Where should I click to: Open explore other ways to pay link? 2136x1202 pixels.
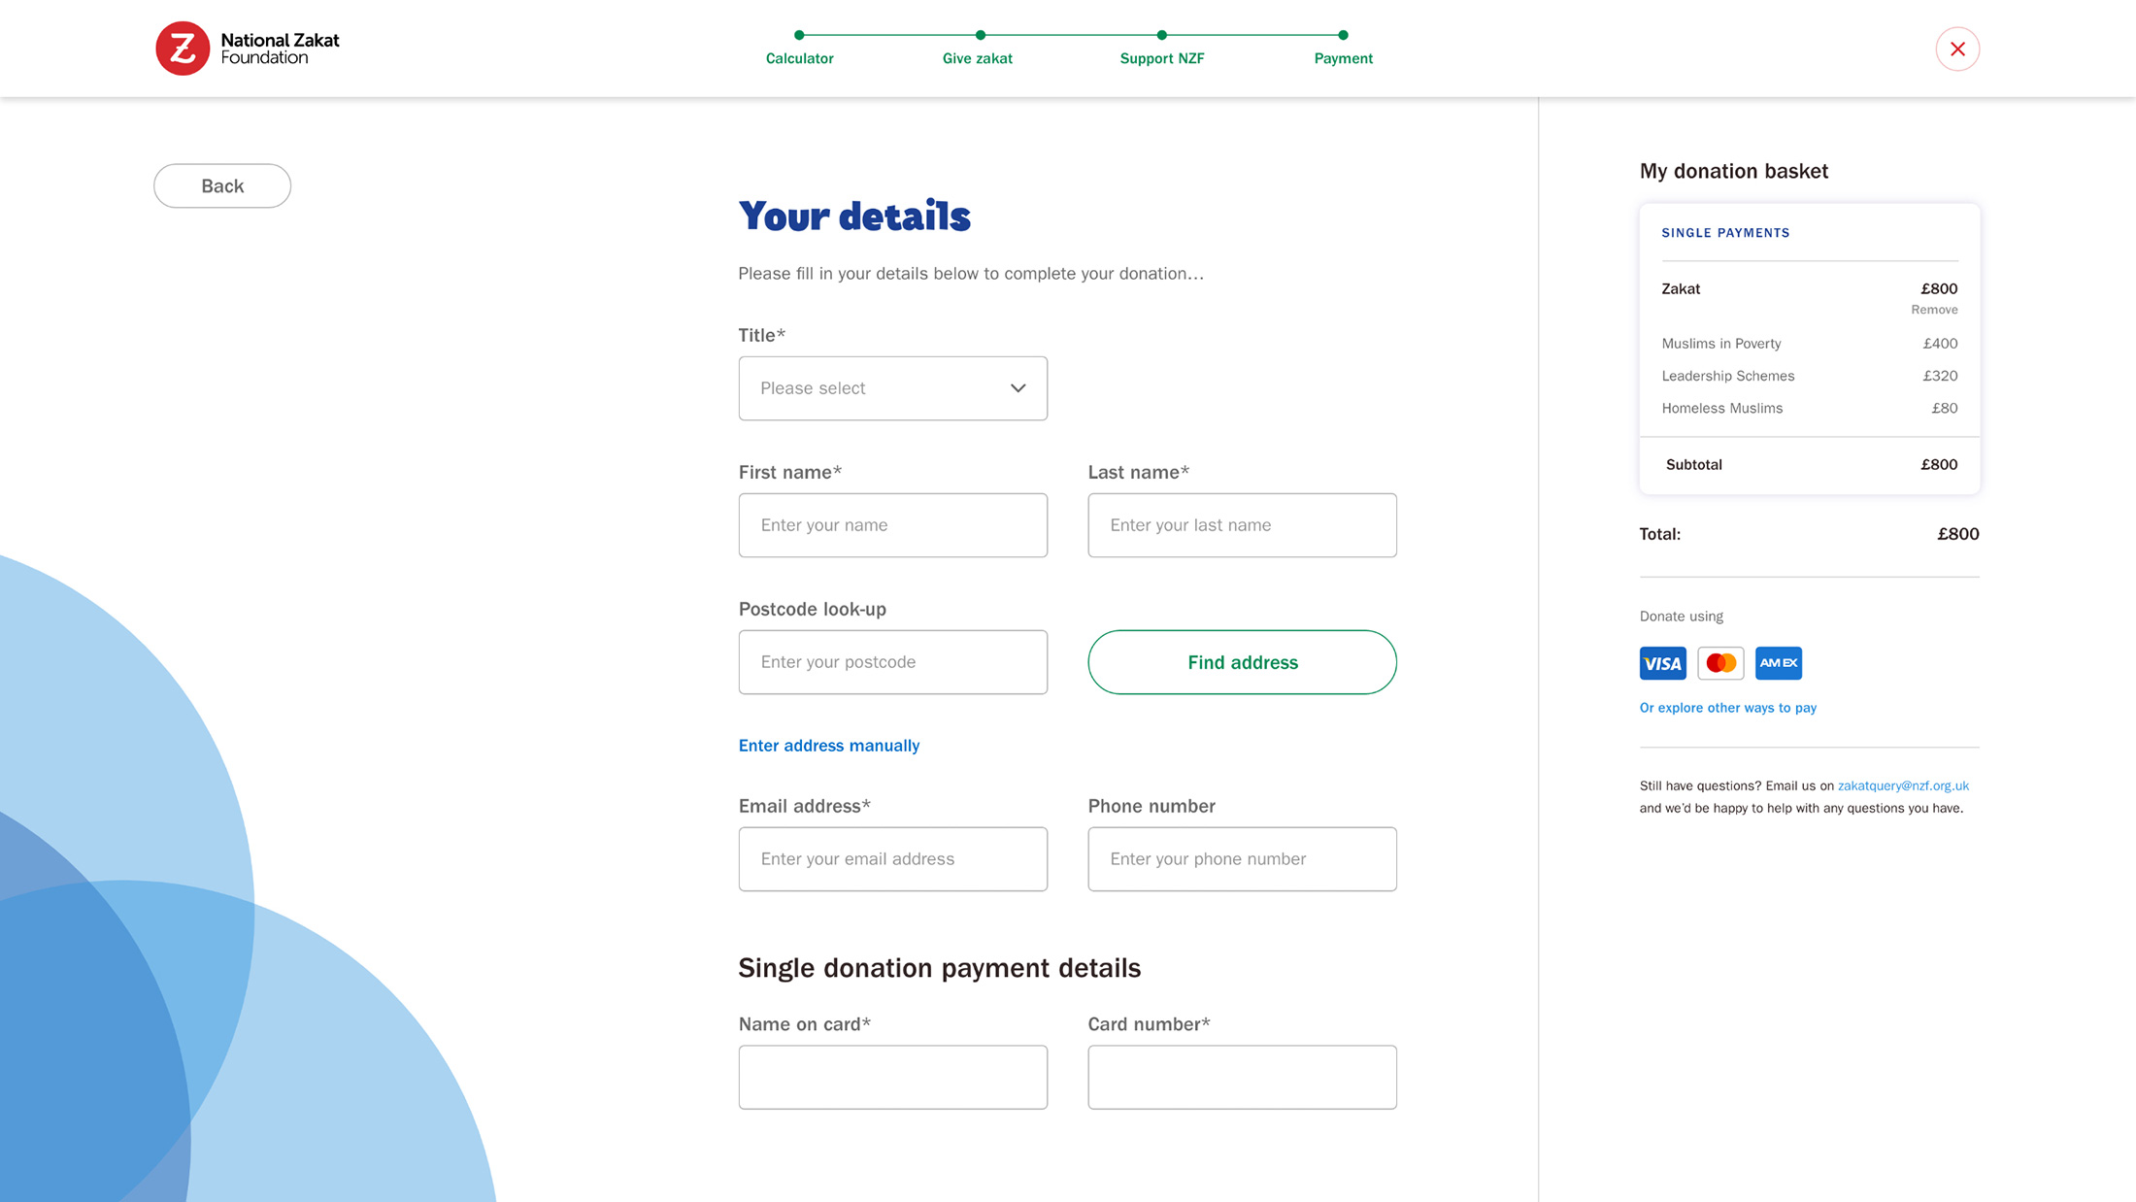1727,708
